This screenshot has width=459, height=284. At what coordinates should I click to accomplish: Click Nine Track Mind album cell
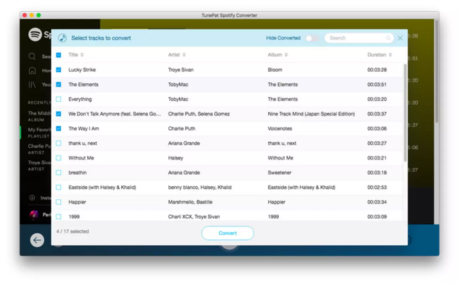(311, 114)
